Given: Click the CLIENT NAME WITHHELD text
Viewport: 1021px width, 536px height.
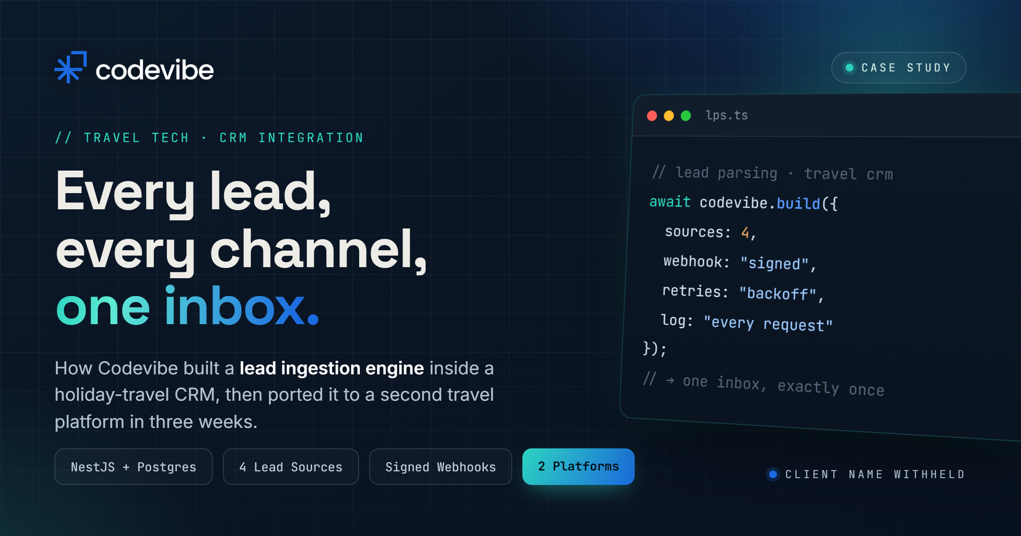Looking at the screenshot, I should [875, 474].
